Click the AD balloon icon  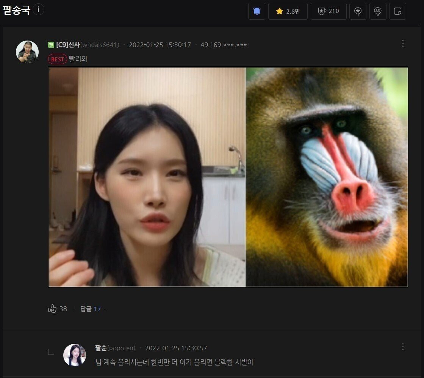(x=378, y=11)
